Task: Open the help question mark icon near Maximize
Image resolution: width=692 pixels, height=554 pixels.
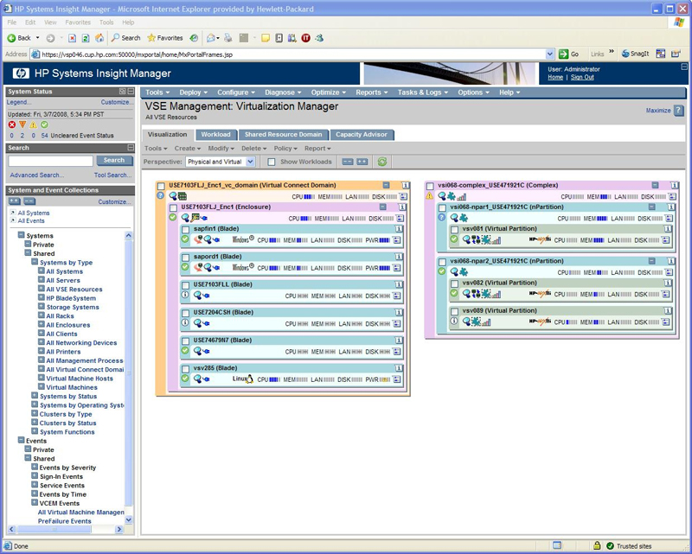Action: coord(679,111)
